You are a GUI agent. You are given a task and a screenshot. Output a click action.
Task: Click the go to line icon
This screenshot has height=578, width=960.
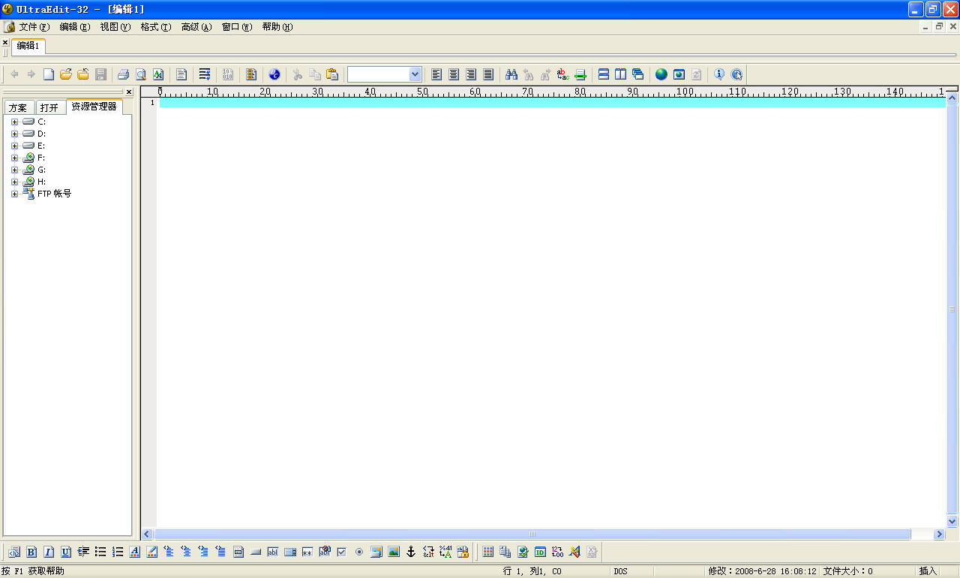pos(580,74)
